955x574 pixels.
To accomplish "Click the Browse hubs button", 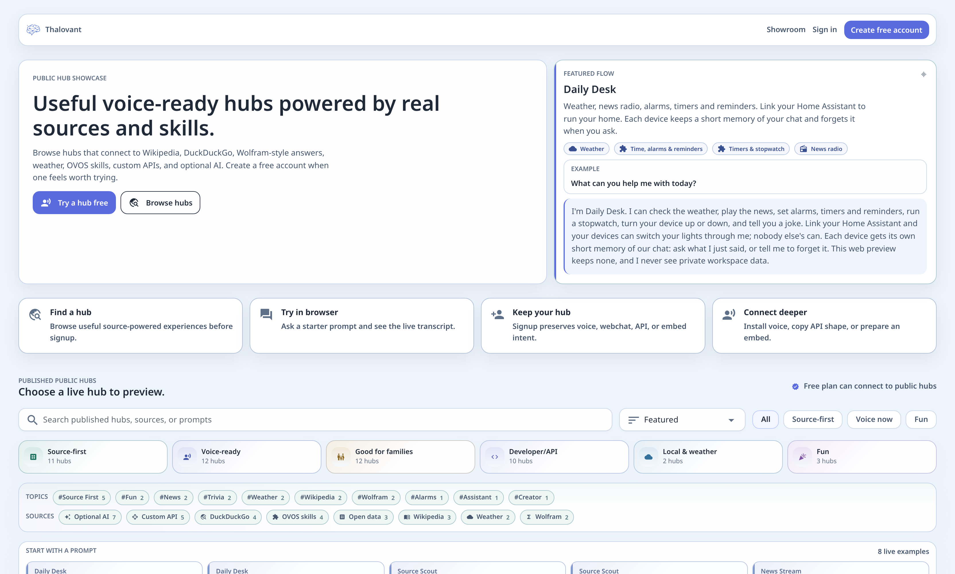I will (x=160, y=203).
